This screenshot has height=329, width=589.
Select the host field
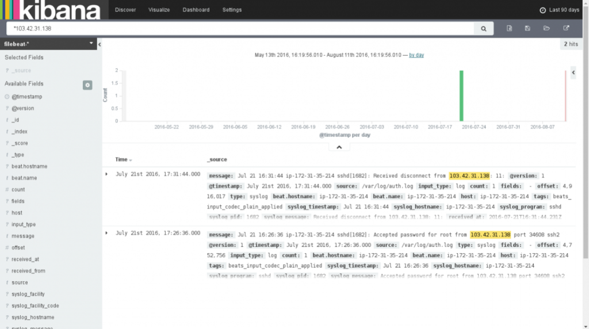(x=17, y=213)
